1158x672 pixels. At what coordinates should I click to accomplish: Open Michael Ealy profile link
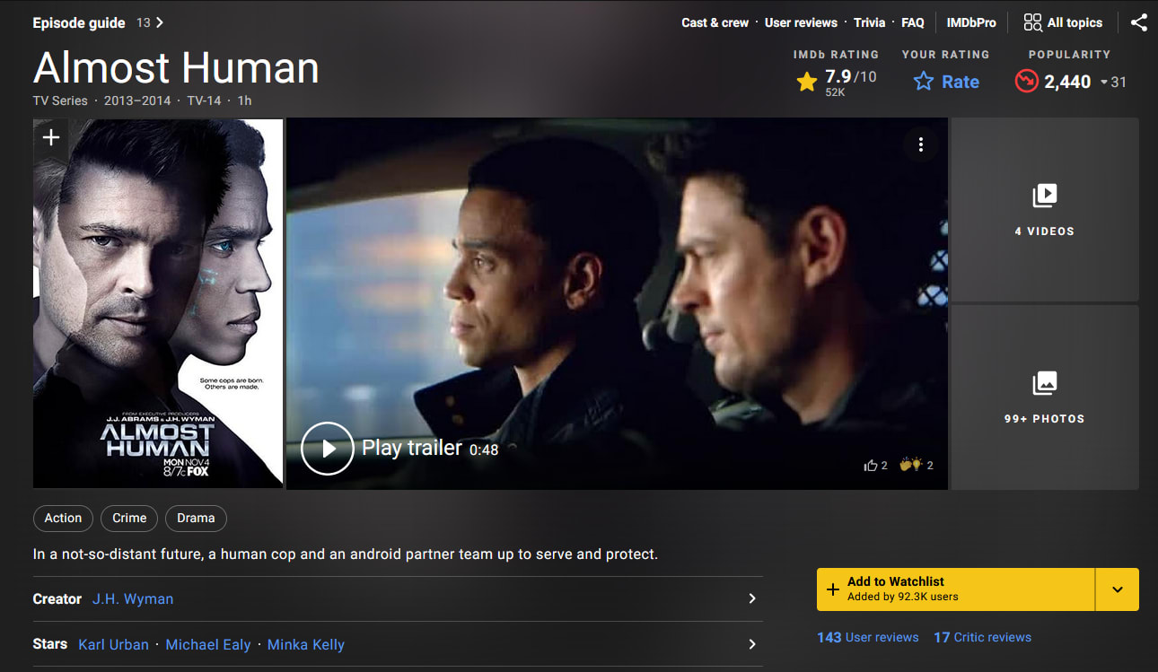click(208, 644)
